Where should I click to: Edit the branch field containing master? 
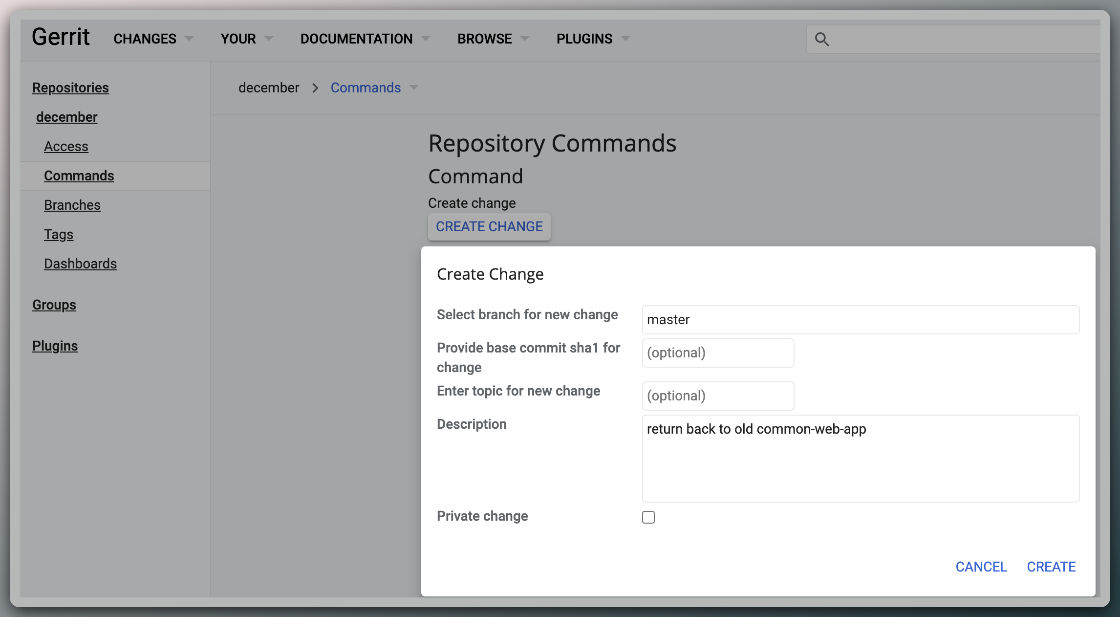pos(861,320)
